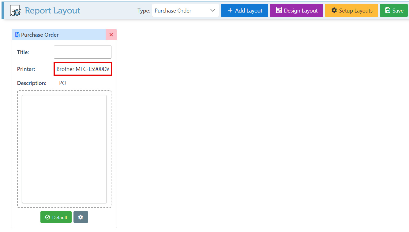Click the blue document icon on card header
Viewport: 409px width, 232px height.
[17, 35]
